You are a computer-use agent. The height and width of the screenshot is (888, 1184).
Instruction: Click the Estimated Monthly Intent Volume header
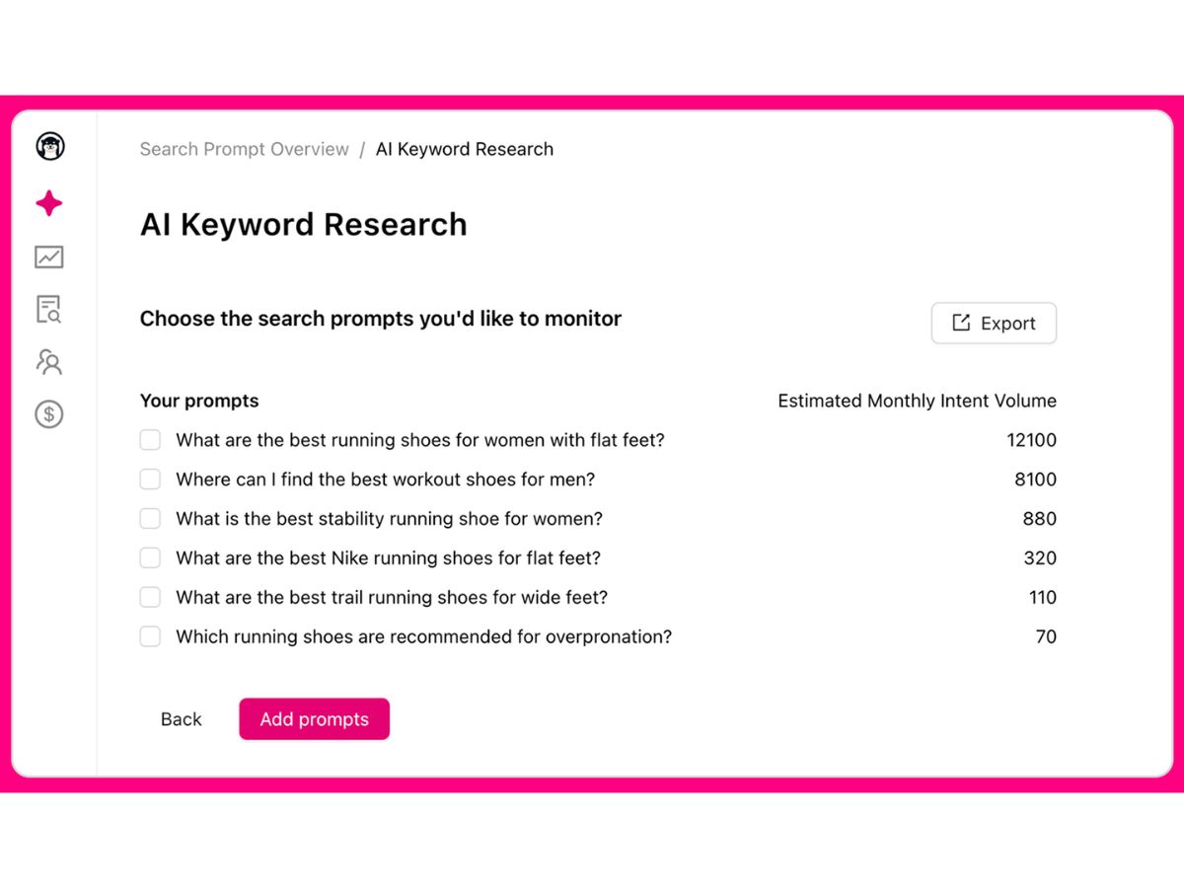[x=917, y=401]
